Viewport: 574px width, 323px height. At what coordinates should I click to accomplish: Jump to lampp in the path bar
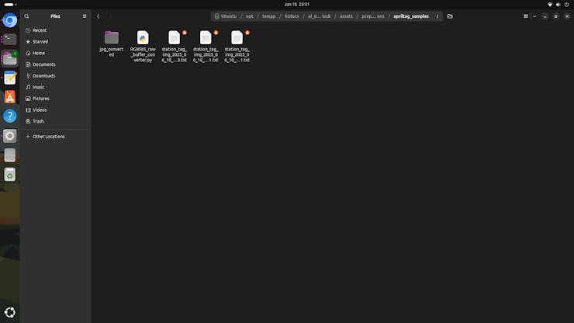pos(268,16)
